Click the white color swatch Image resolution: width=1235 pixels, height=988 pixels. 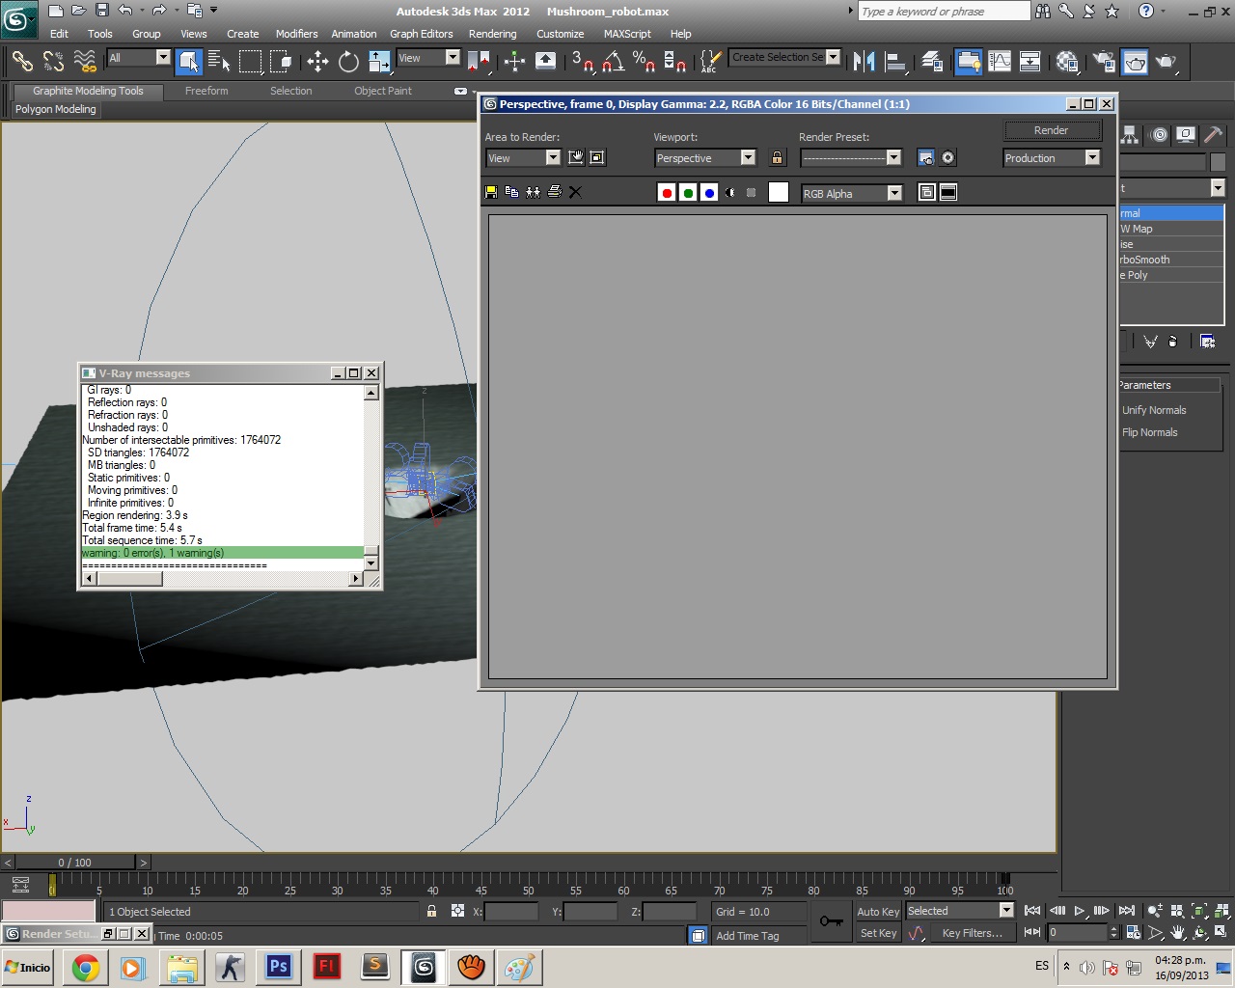coord(779,193)
